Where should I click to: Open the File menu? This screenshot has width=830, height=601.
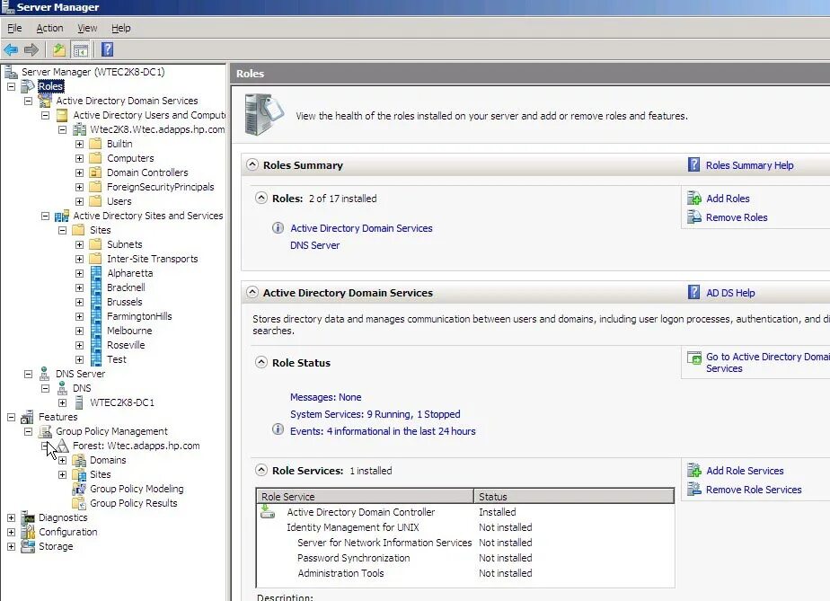click(x=14, y=28)
